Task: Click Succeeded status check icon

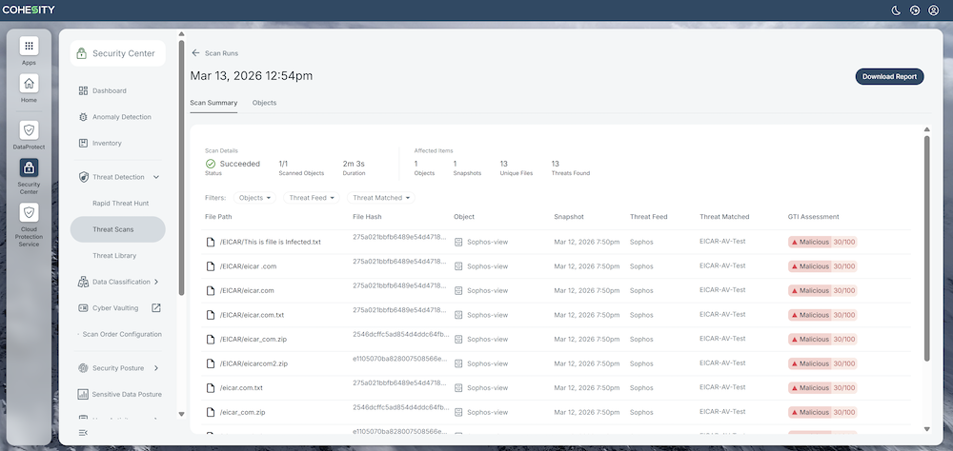Action: (211, 164)
